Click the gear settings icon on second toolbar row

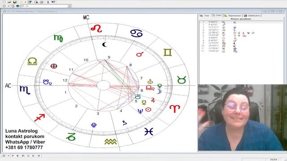click(x=4, y=6)
